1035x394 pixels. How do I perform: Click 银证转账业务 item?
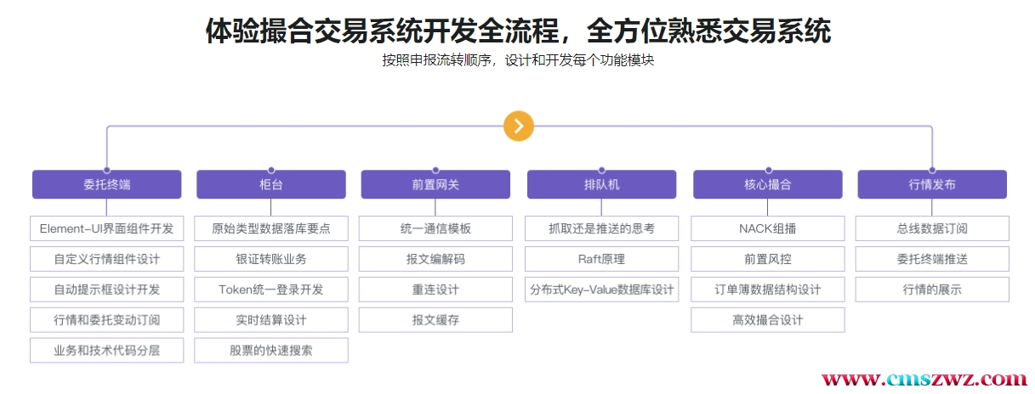tap(270, 259)
